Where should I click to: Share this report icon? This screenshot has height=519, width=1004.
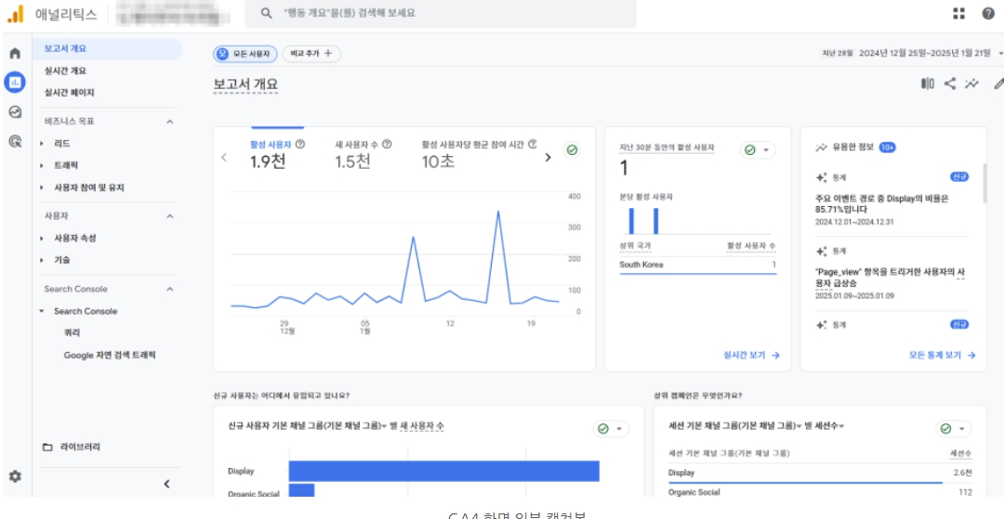pos(950,84)
